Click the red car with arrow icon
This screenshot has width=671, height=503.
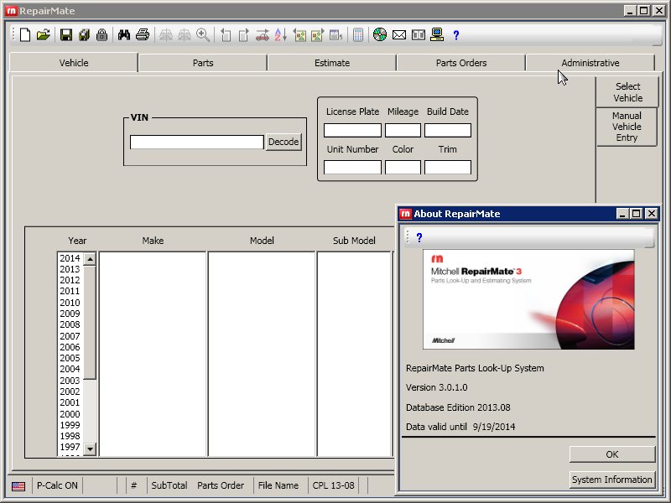(x=263, y=34)
